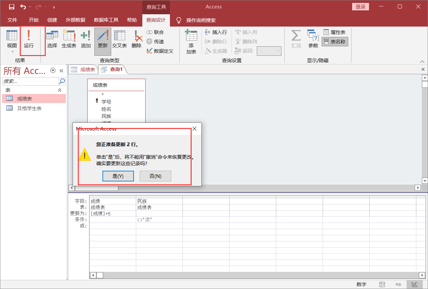Image resolution: width=428 pixels, height=289 pixels.
Task: Click 操作说明搜索 search box
Action: point(201,20)
